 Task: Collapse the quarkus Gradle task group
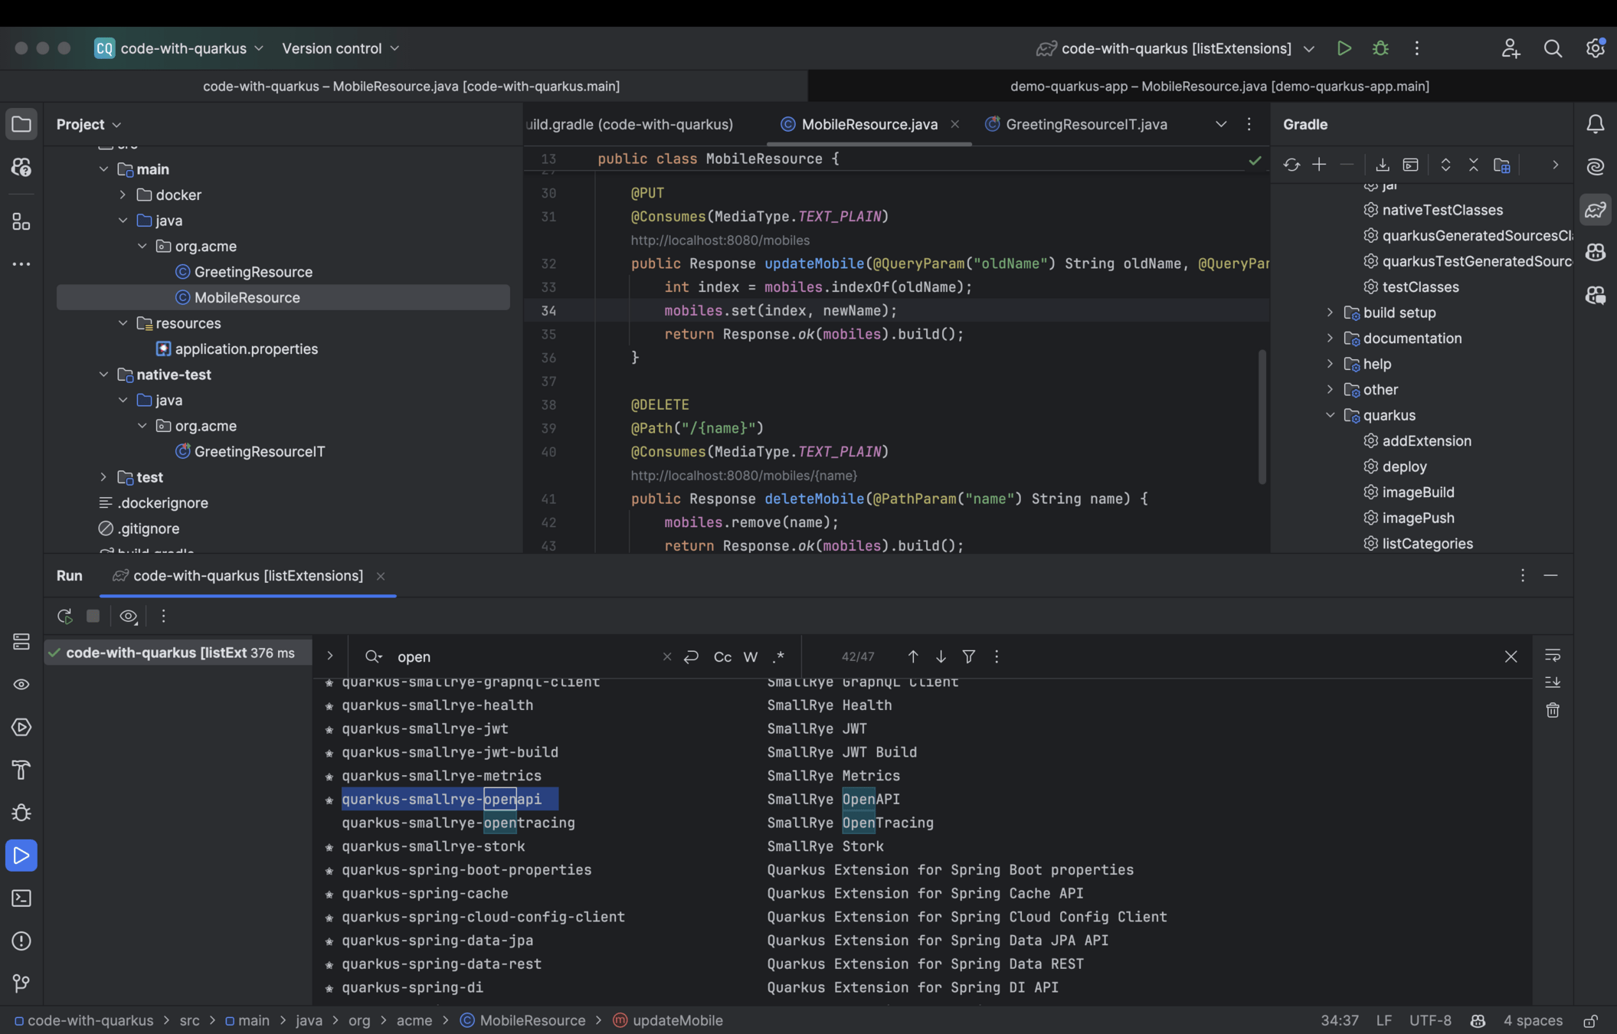(1331, 415)
